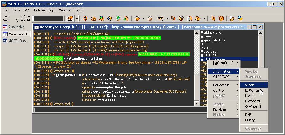Click the toolbar text entry box beside Lag
The image size is (285, 135).
[47, 18]
